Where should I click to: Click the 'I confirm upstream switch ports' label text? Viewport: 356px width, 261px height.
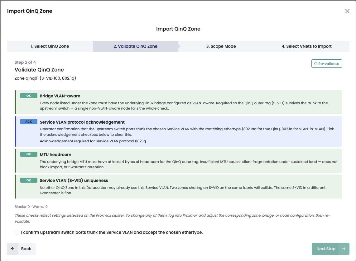tap(112, 232)
